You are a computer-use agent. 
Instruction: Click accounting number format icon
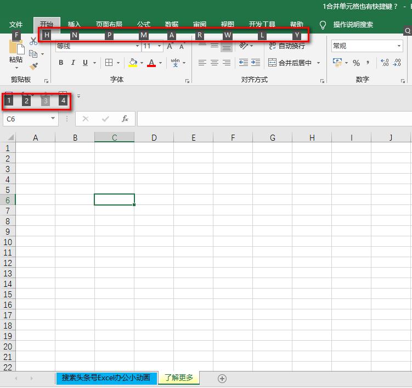(337, 63)
